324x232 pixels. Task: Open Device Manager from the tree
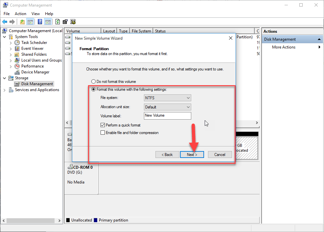(35, 72)
